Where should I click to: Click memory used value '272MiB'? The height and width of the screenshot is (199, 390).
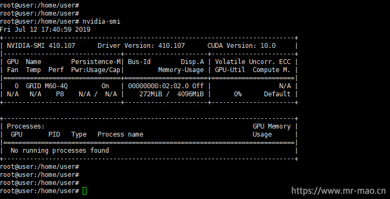click(151, 94)
